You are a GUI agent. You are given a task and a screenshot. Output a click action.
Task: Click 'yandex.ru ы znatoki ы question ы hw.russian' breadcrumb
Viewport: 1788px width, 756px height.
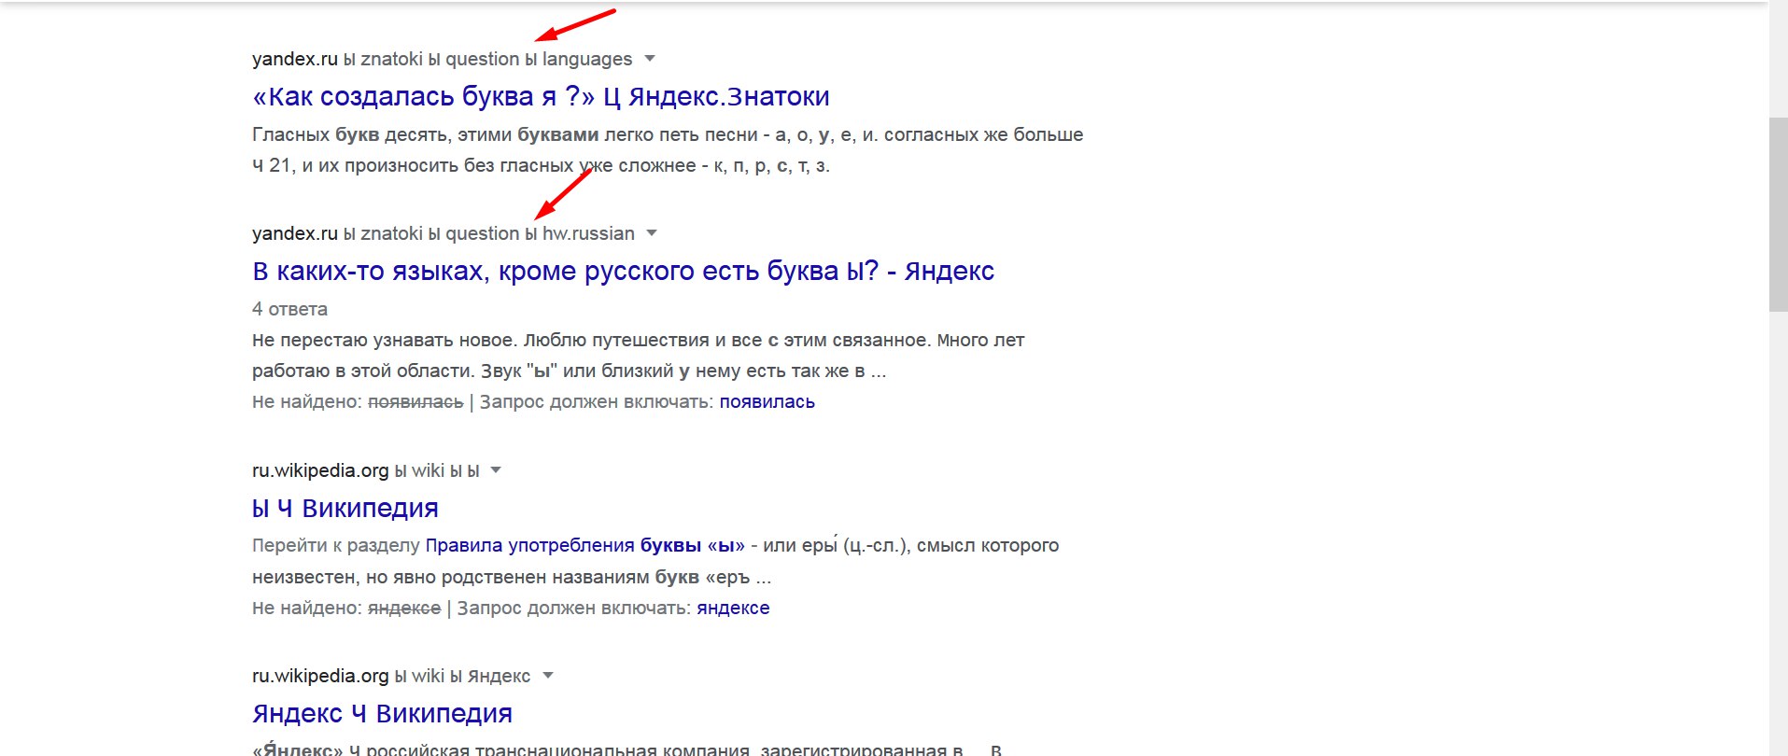click(x=443, y=234)
